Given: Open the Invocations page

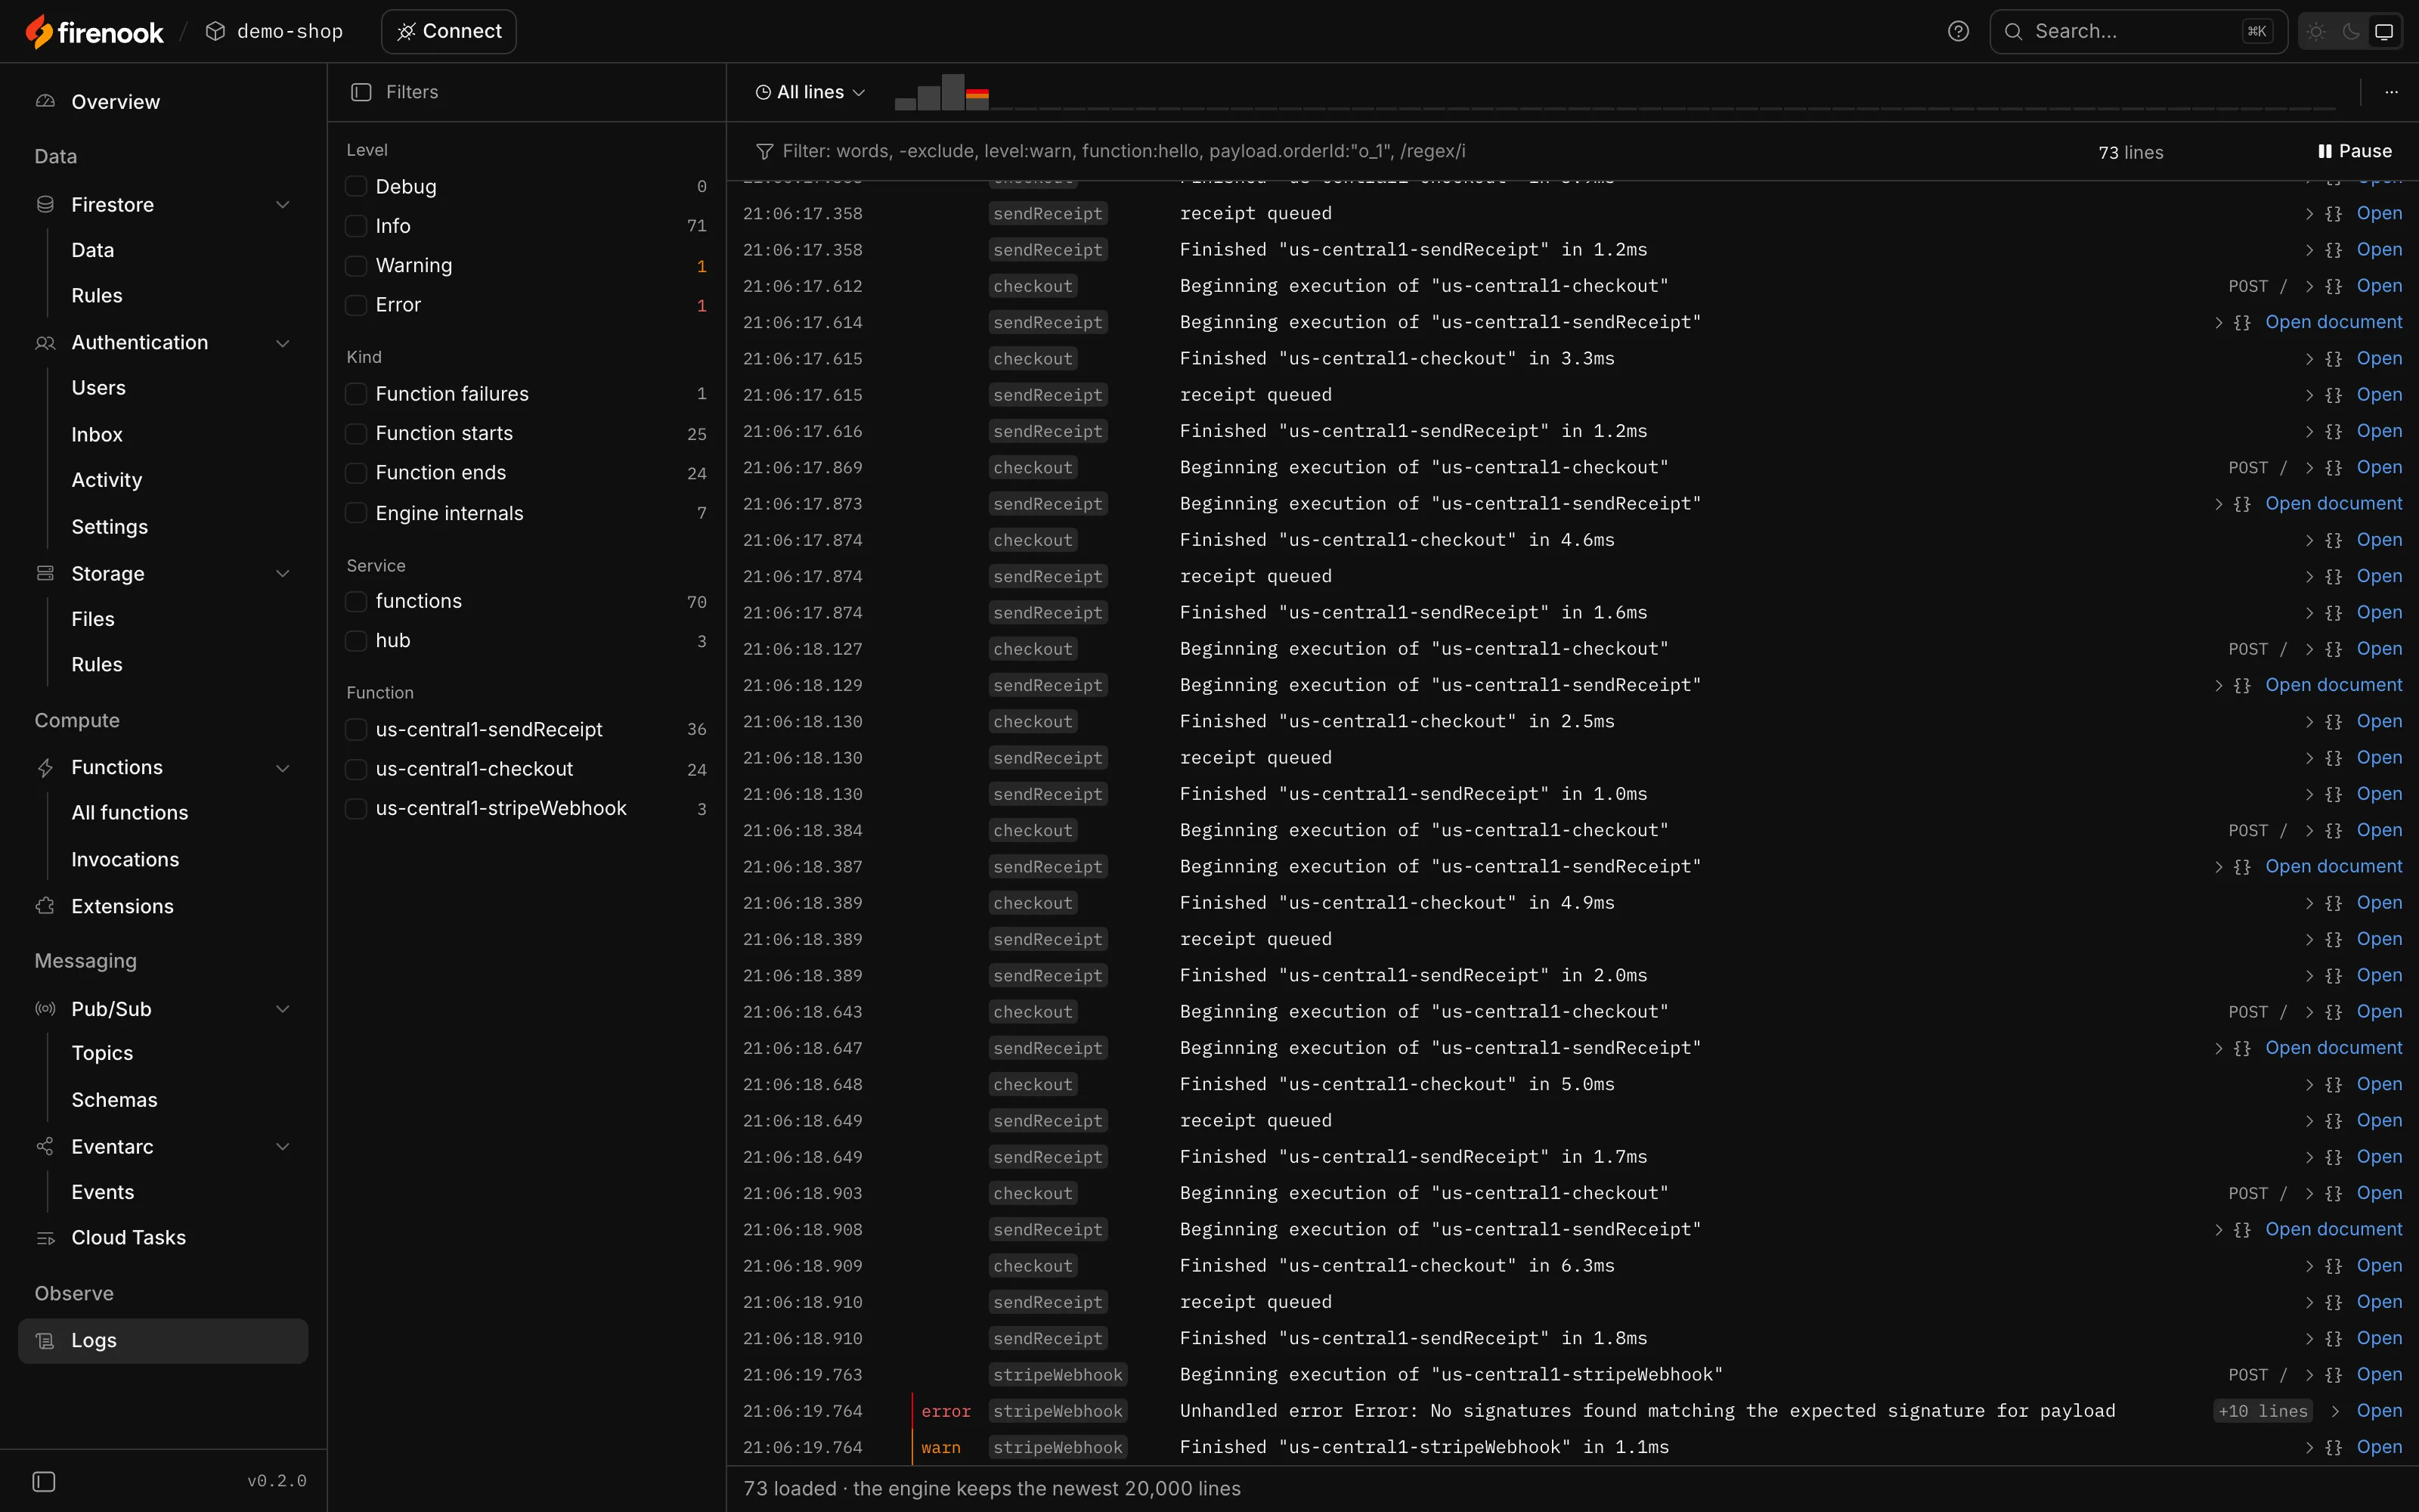Looking at the screenshot, I should pyautogui.click(x=125, y=860).
